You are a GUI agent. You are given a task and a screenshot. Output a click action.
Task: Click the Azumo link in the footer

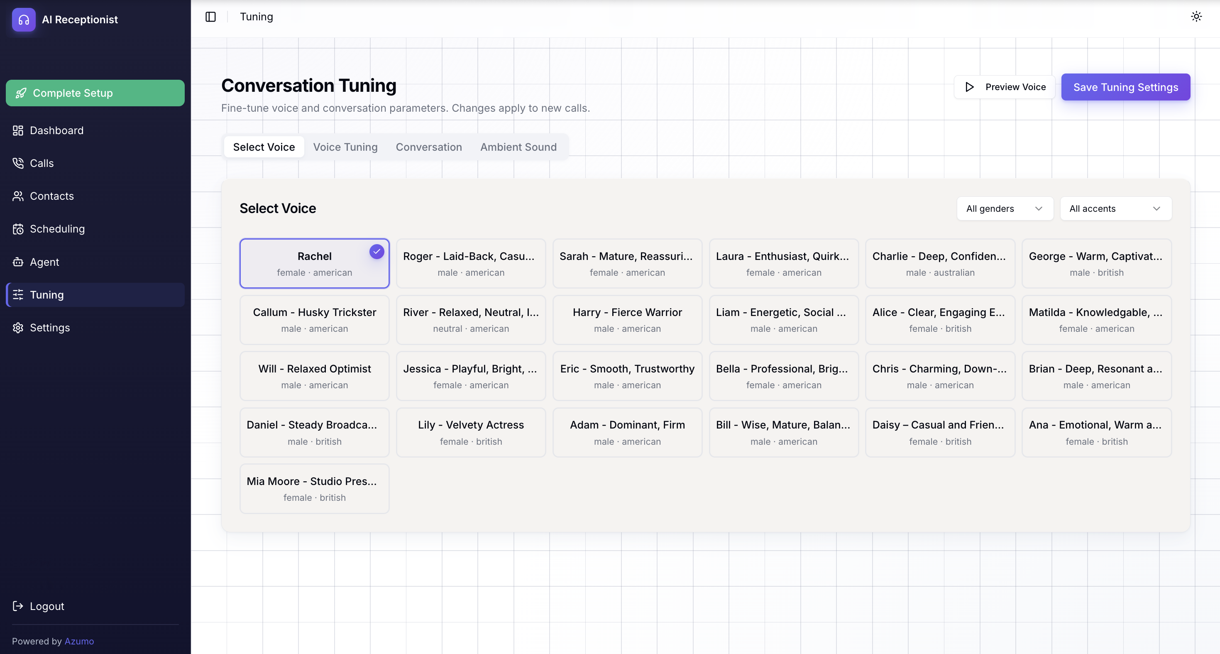point(80,641)
